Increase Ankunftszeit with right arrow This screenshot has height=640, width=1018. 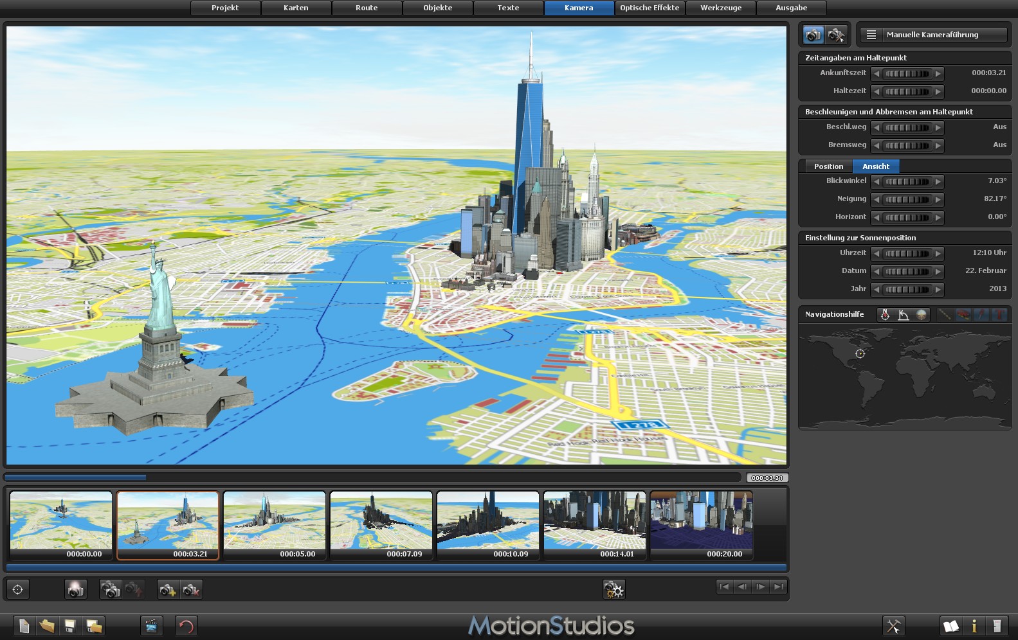(938, 73)
